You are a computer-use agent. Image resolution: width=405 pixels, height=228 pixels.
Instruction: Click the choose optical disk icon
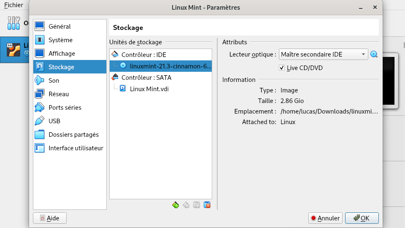(x=374, y=54)
